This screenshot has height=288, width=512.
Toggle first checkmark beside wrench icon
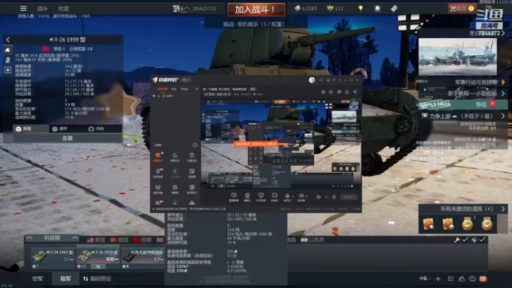click(x=465, y=240)
